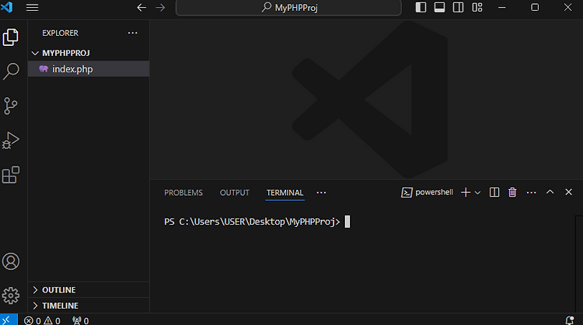Screen dimensions: 583x325
Task: Click the VS Code logo icon
Action: click(x=7, y=7)
